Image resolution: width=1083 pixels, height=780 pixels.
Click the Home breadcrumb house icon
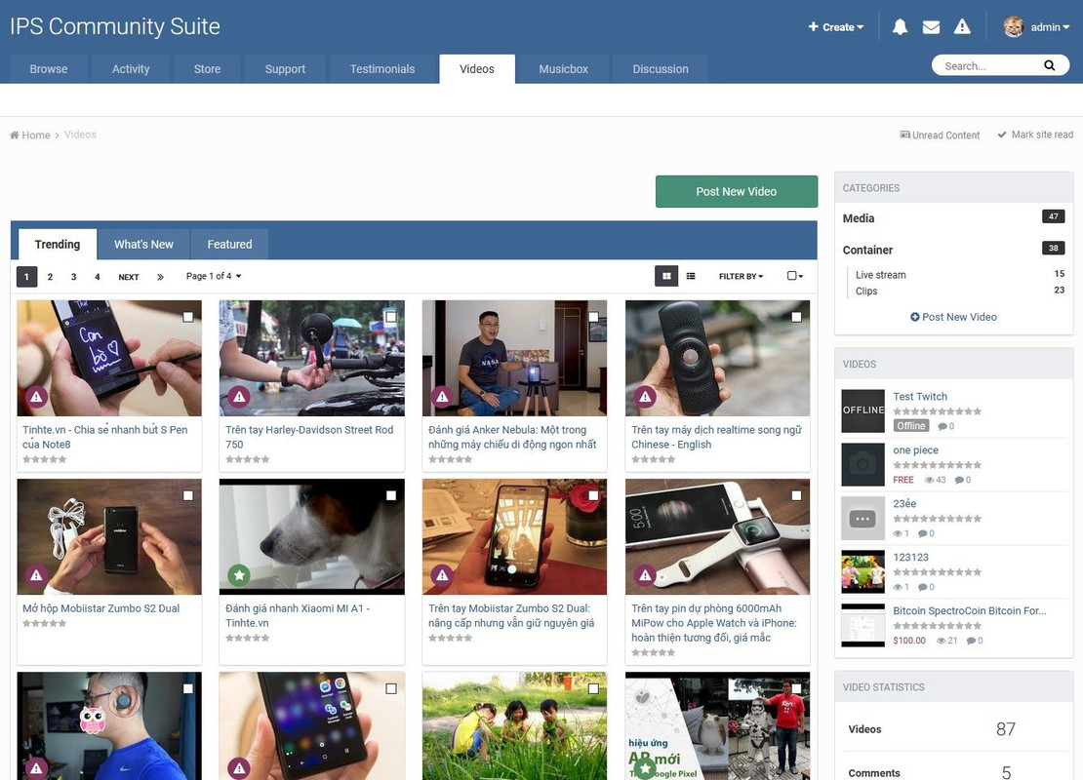point(15,136)
